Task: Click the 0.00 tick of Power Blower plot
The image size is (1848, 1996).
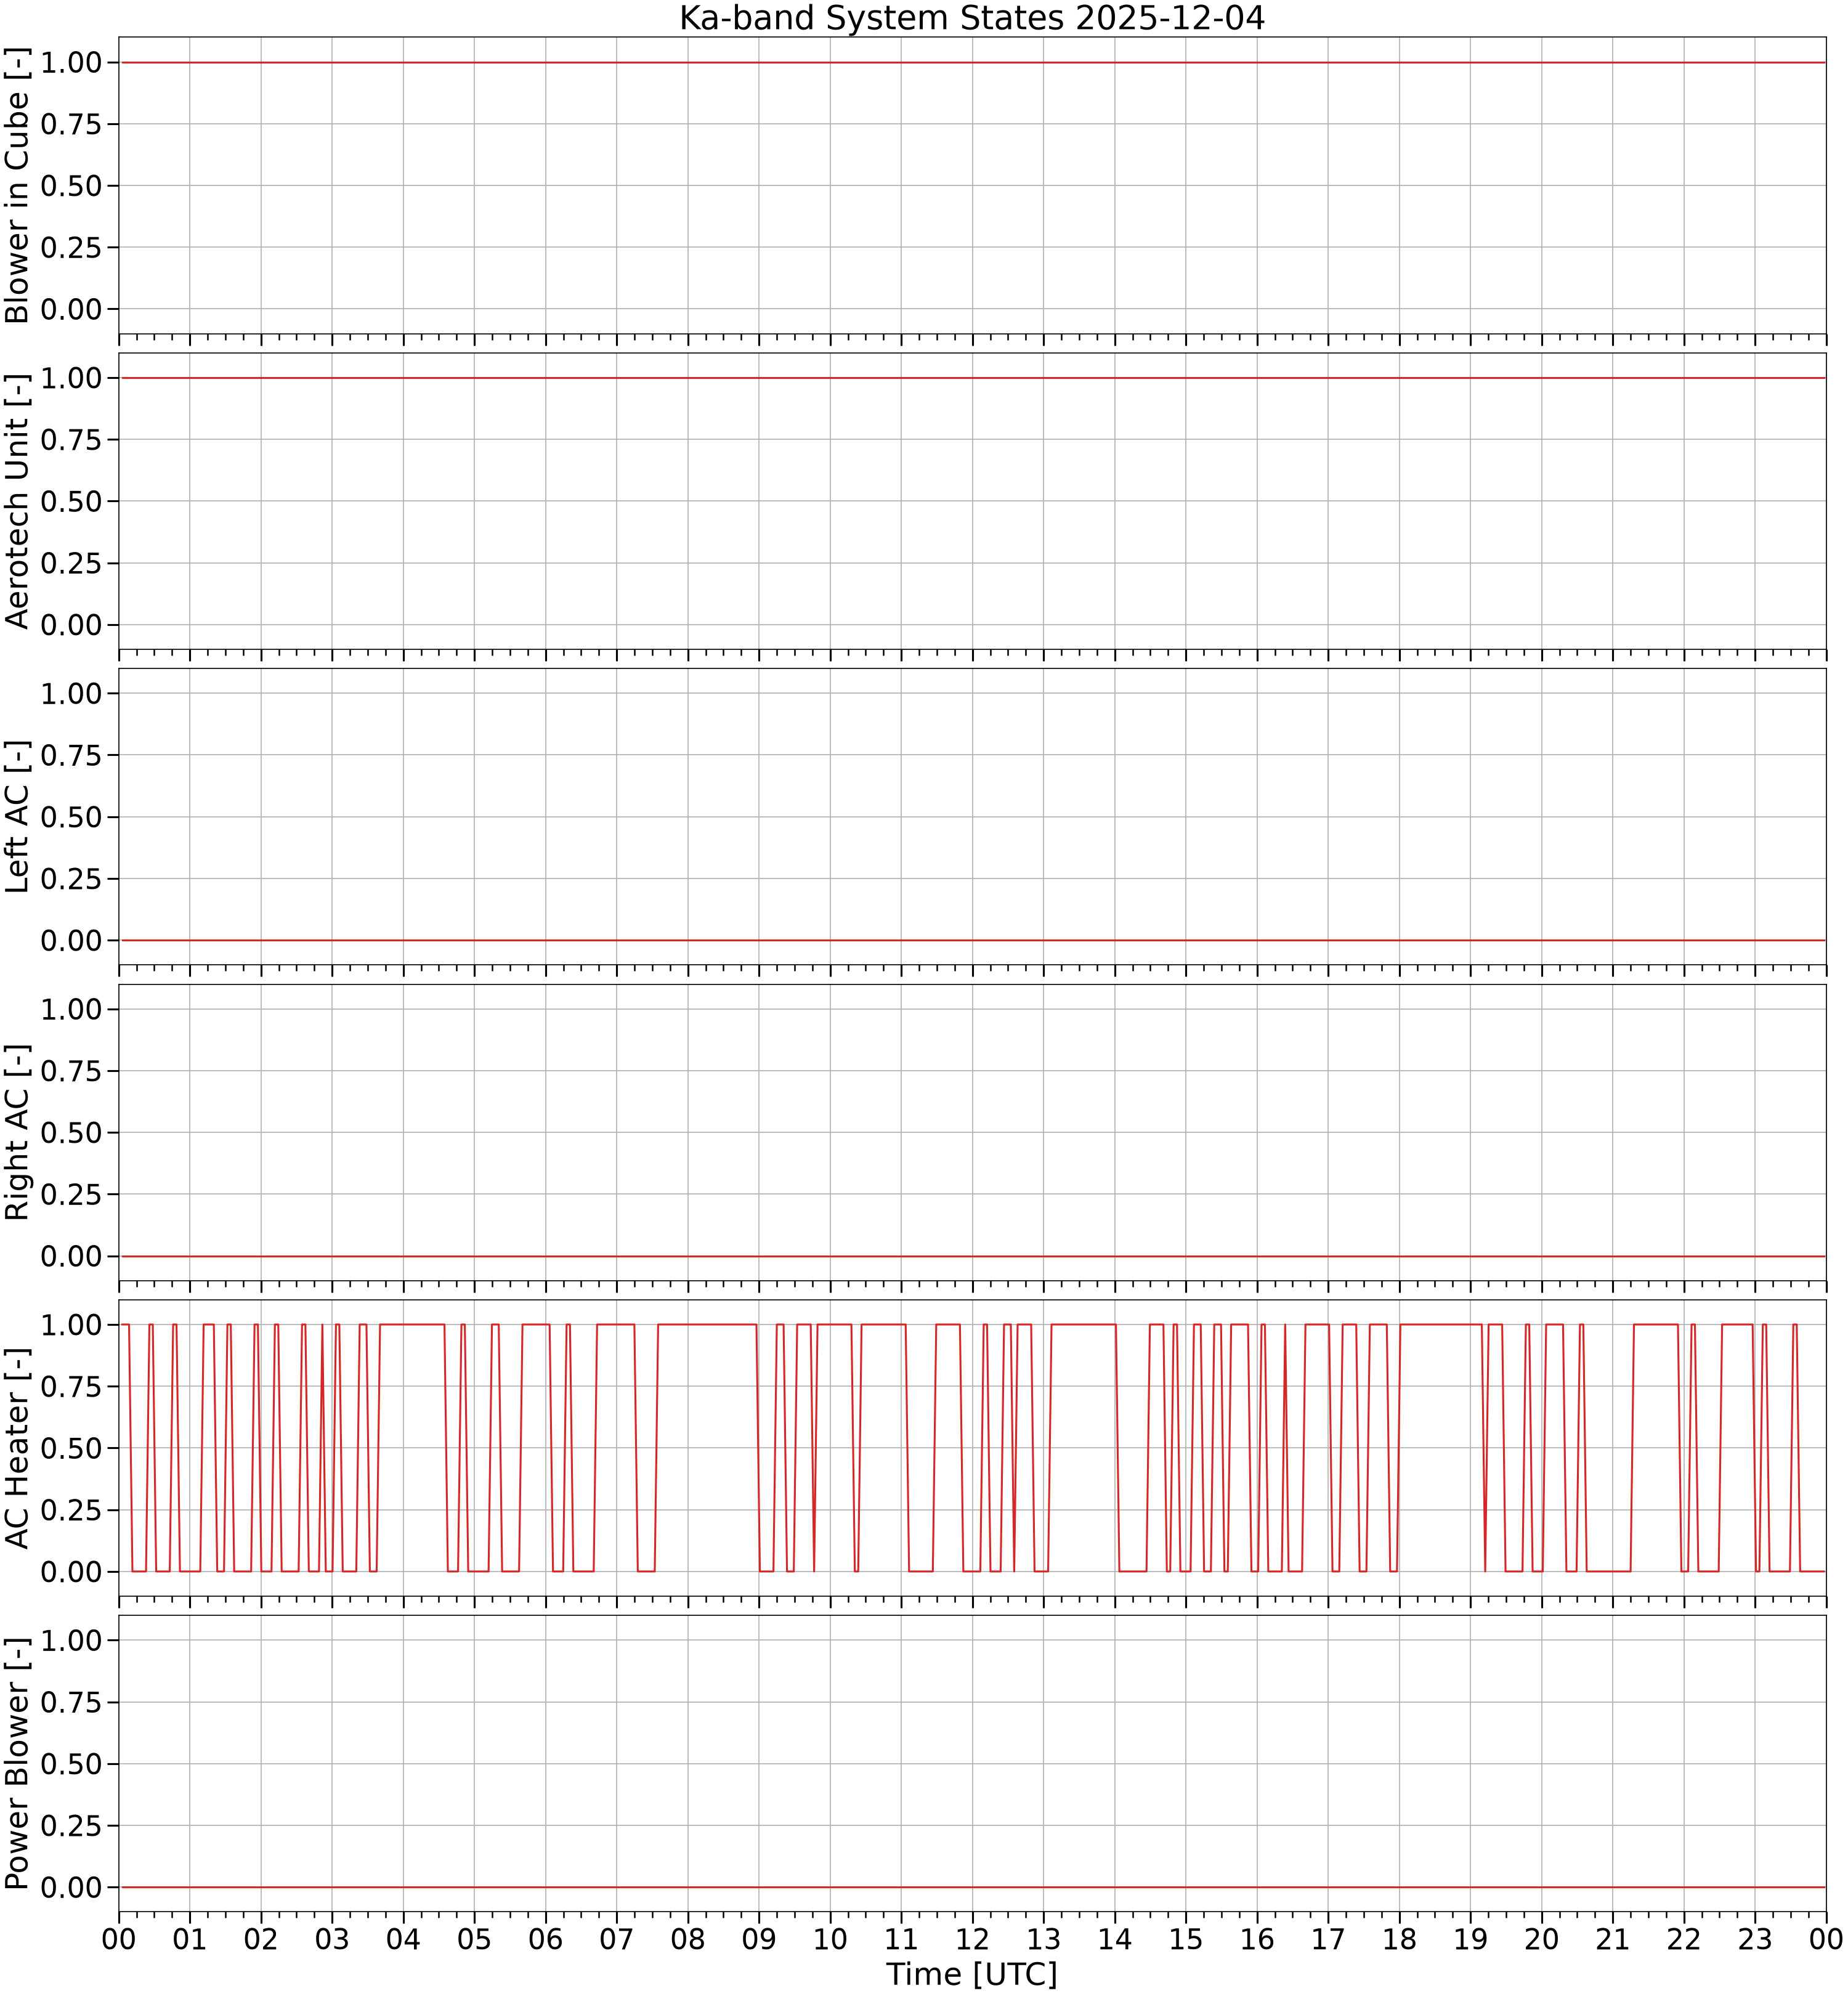Action: pos(71,1887)
